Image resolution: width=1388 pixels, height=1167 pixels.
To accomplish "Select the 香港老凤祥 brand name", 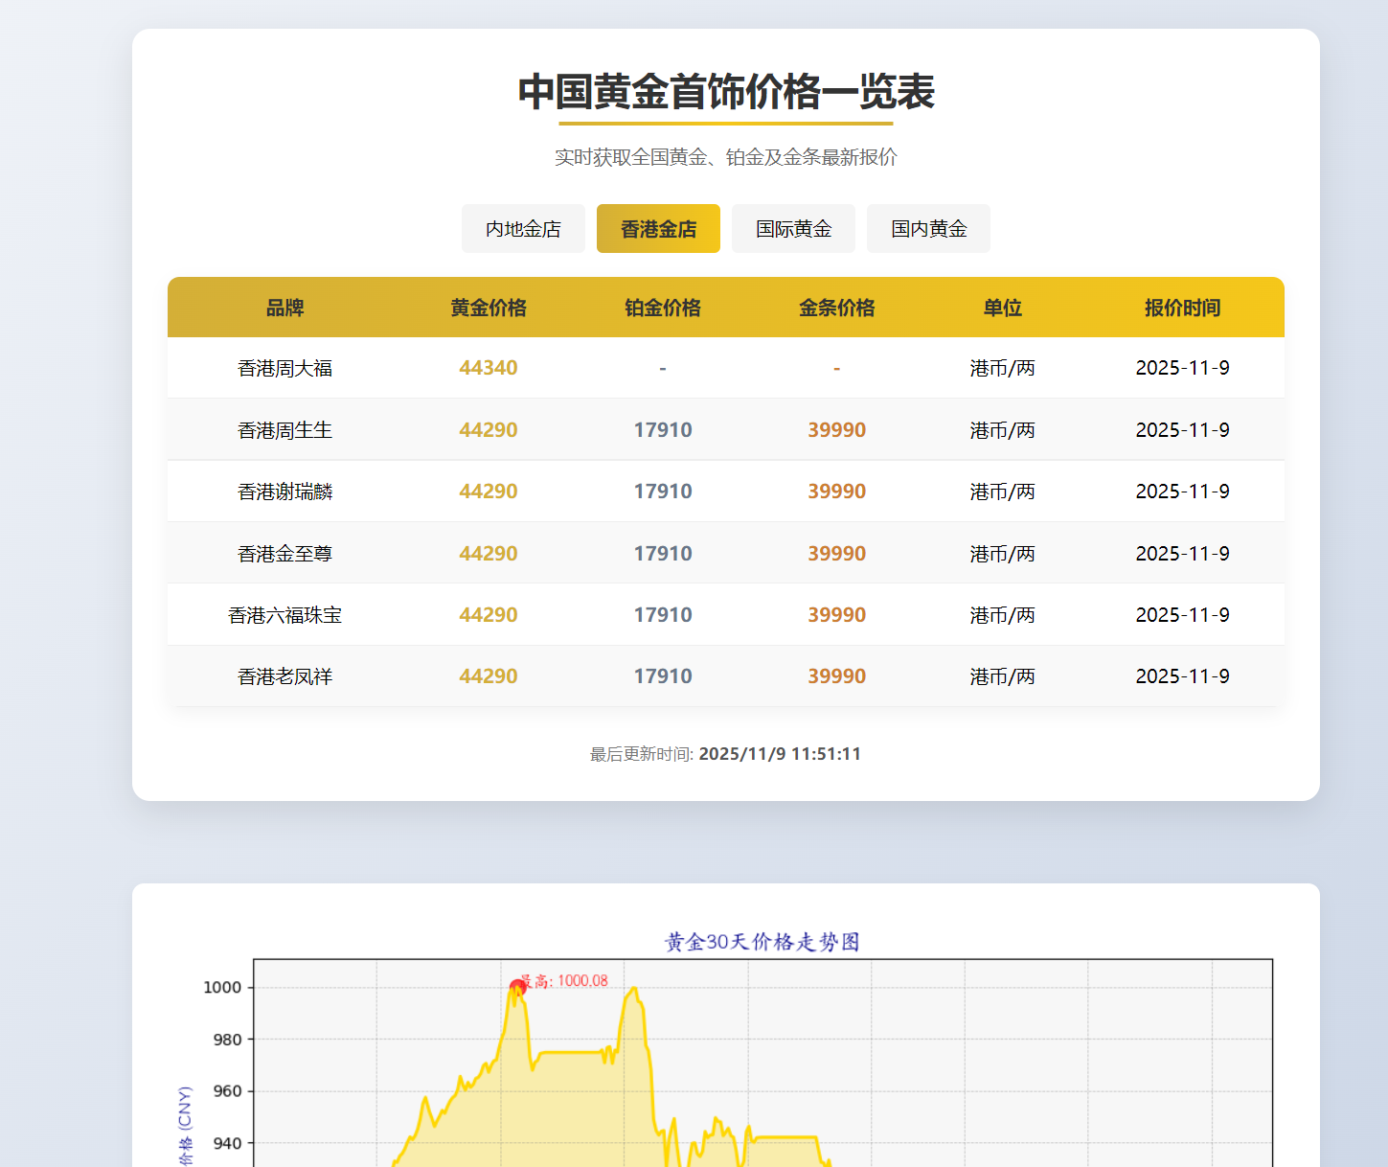I will click(284, 675).
